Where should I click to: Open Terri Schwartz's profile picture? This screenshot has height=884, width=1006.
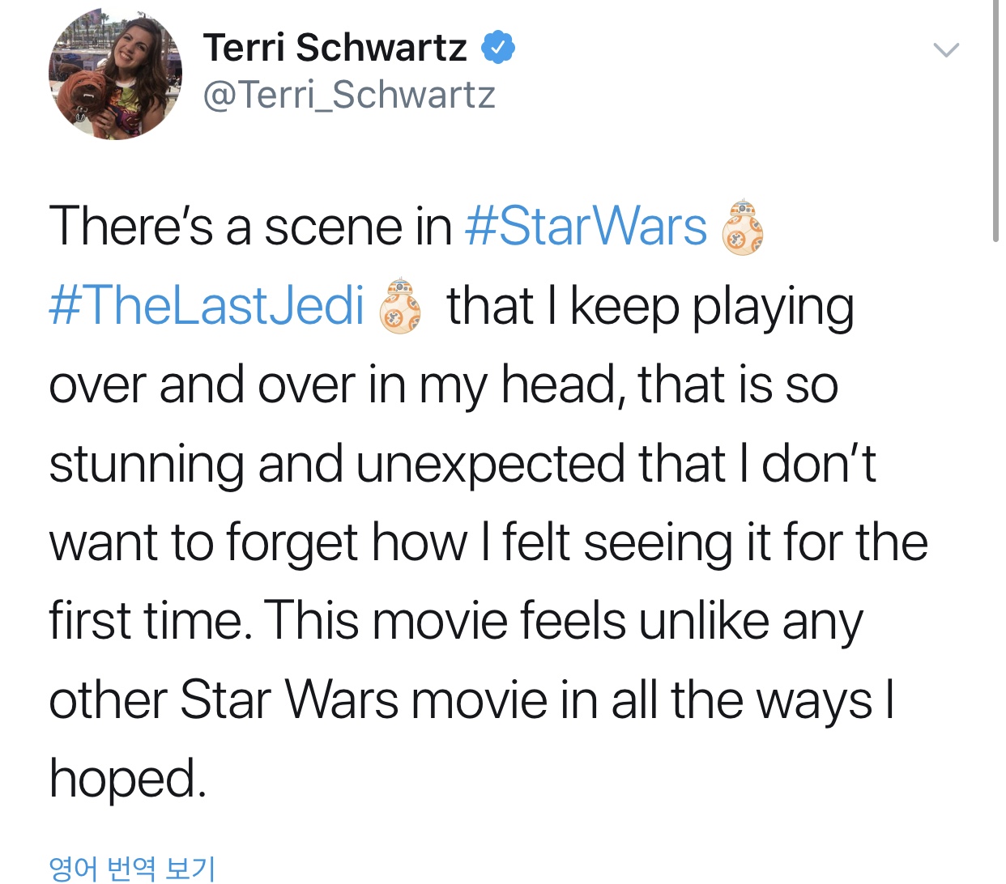pyautogui.click(x=115, y=74)
